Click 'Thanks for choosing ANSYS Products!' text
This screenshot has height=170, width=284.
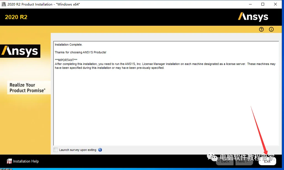81,52
